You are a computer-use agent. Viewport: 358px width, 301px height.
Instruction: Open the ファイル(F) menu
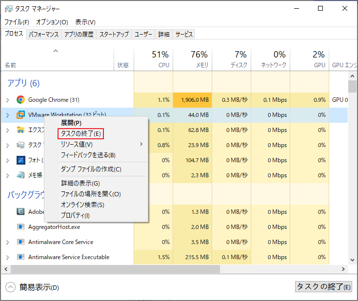tap(17, 22)
